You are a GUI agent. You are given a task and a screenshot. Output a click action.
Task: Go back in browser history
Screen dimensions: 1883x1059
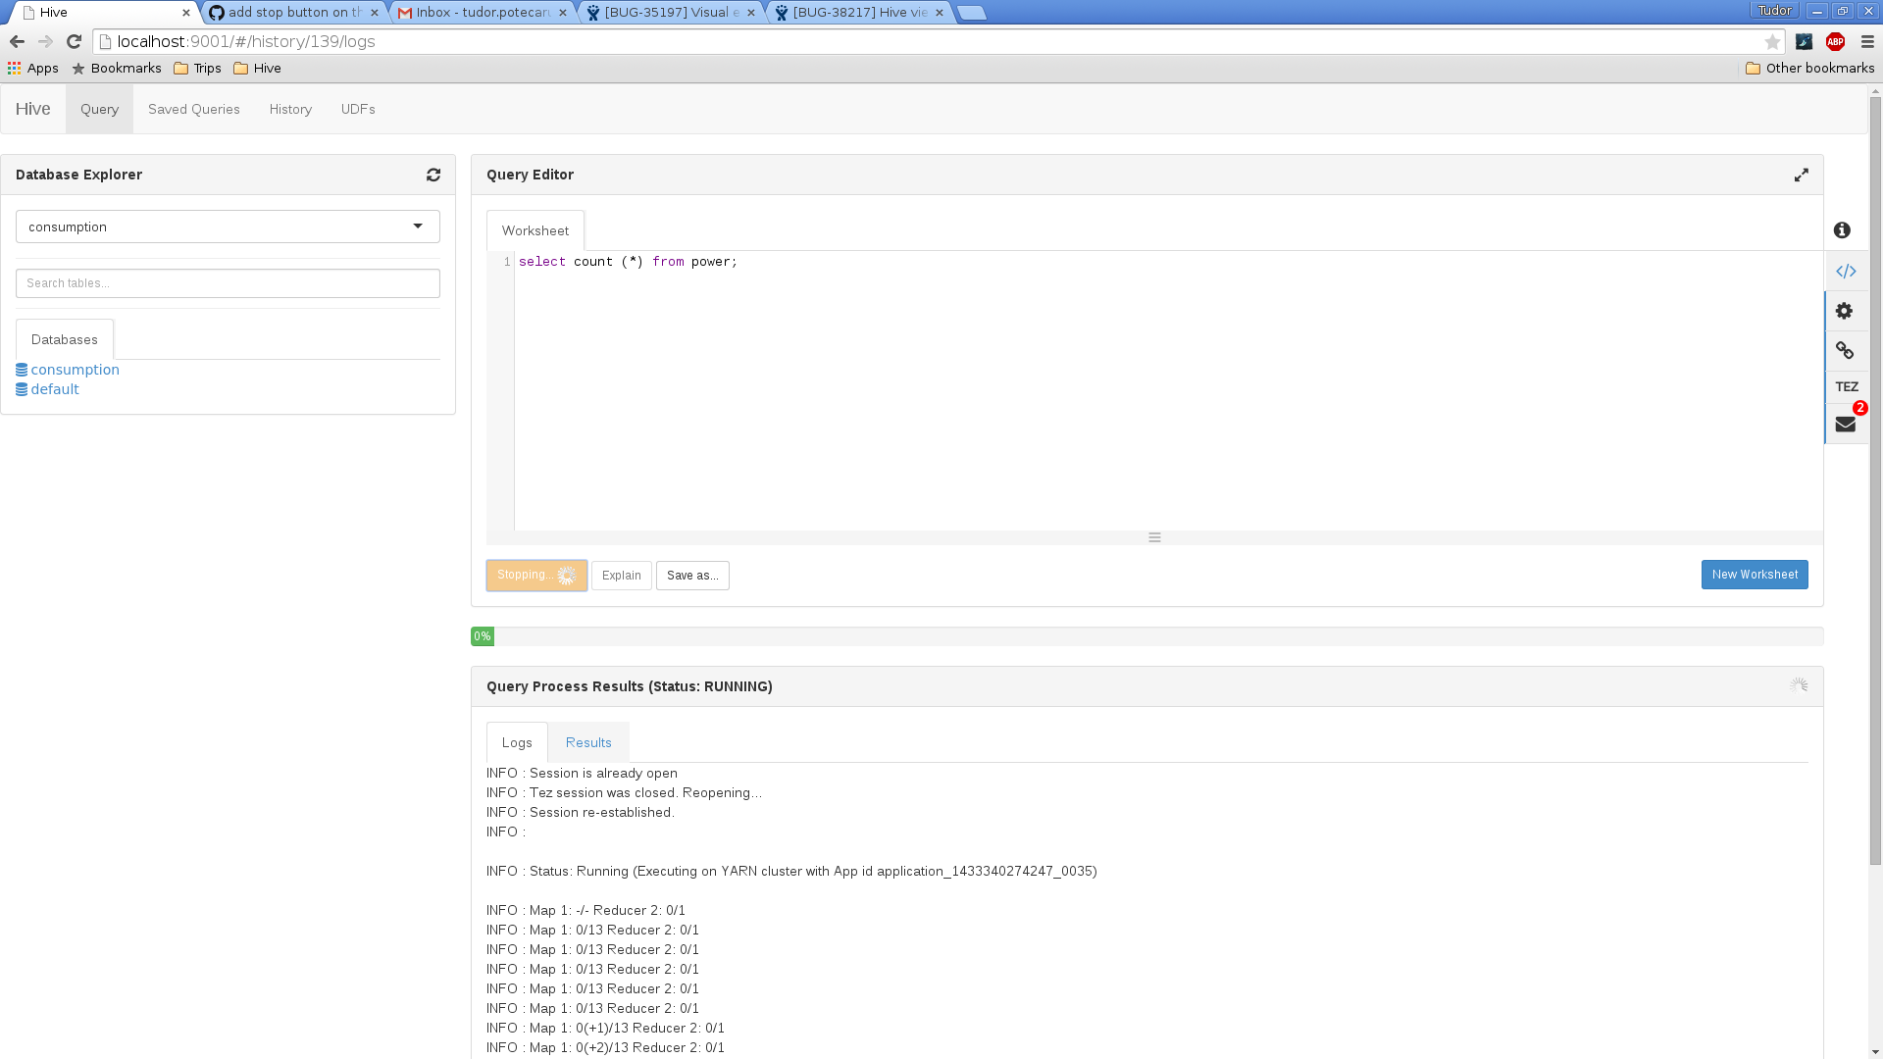(x=17, y=41)
